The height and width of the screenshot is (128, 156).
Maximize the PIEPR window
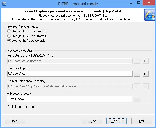pos(139,3)
